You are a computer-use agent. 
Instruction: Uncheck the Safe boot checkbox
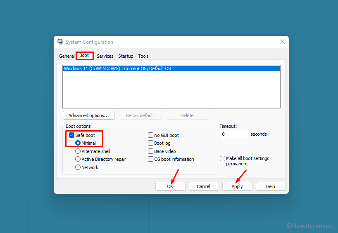[71, 135]
